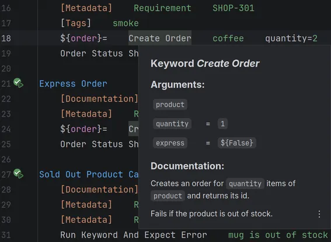Click SHOP-301 metadata value on line 16
331x242 pixels.
(x=234, y=8)
